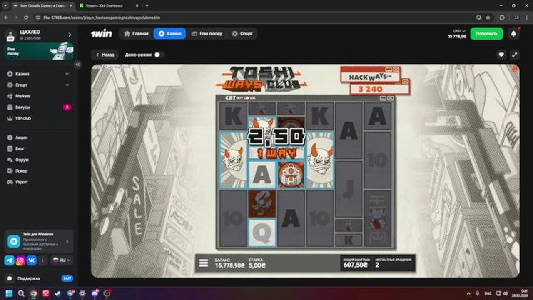Open the Спорт top nav tab
Screen dimensions: 533x300
(242, 34)
